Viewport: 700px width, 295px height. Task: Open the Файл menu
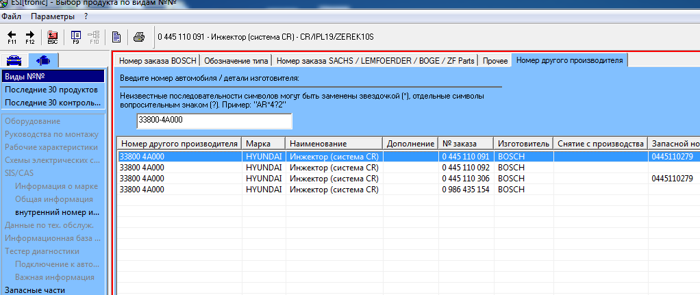tap(12, 16)
